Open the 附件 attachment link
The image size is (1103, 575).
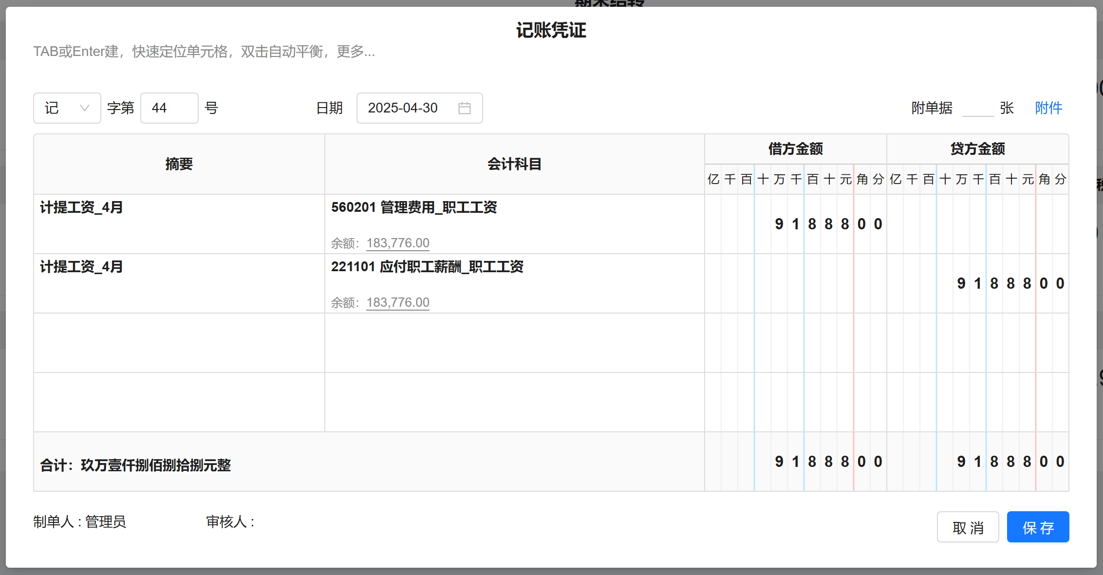(1048, 108)
